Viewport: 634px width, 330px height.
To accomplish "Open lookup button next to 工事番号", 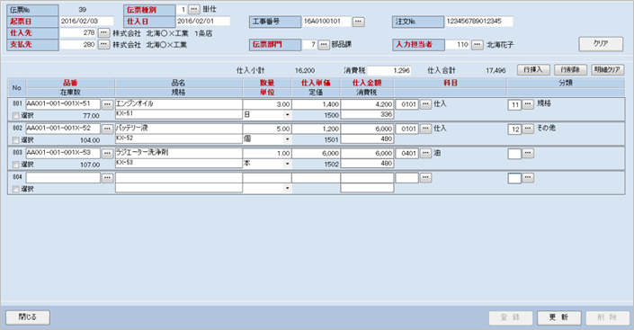I will [x=358, y=22].
